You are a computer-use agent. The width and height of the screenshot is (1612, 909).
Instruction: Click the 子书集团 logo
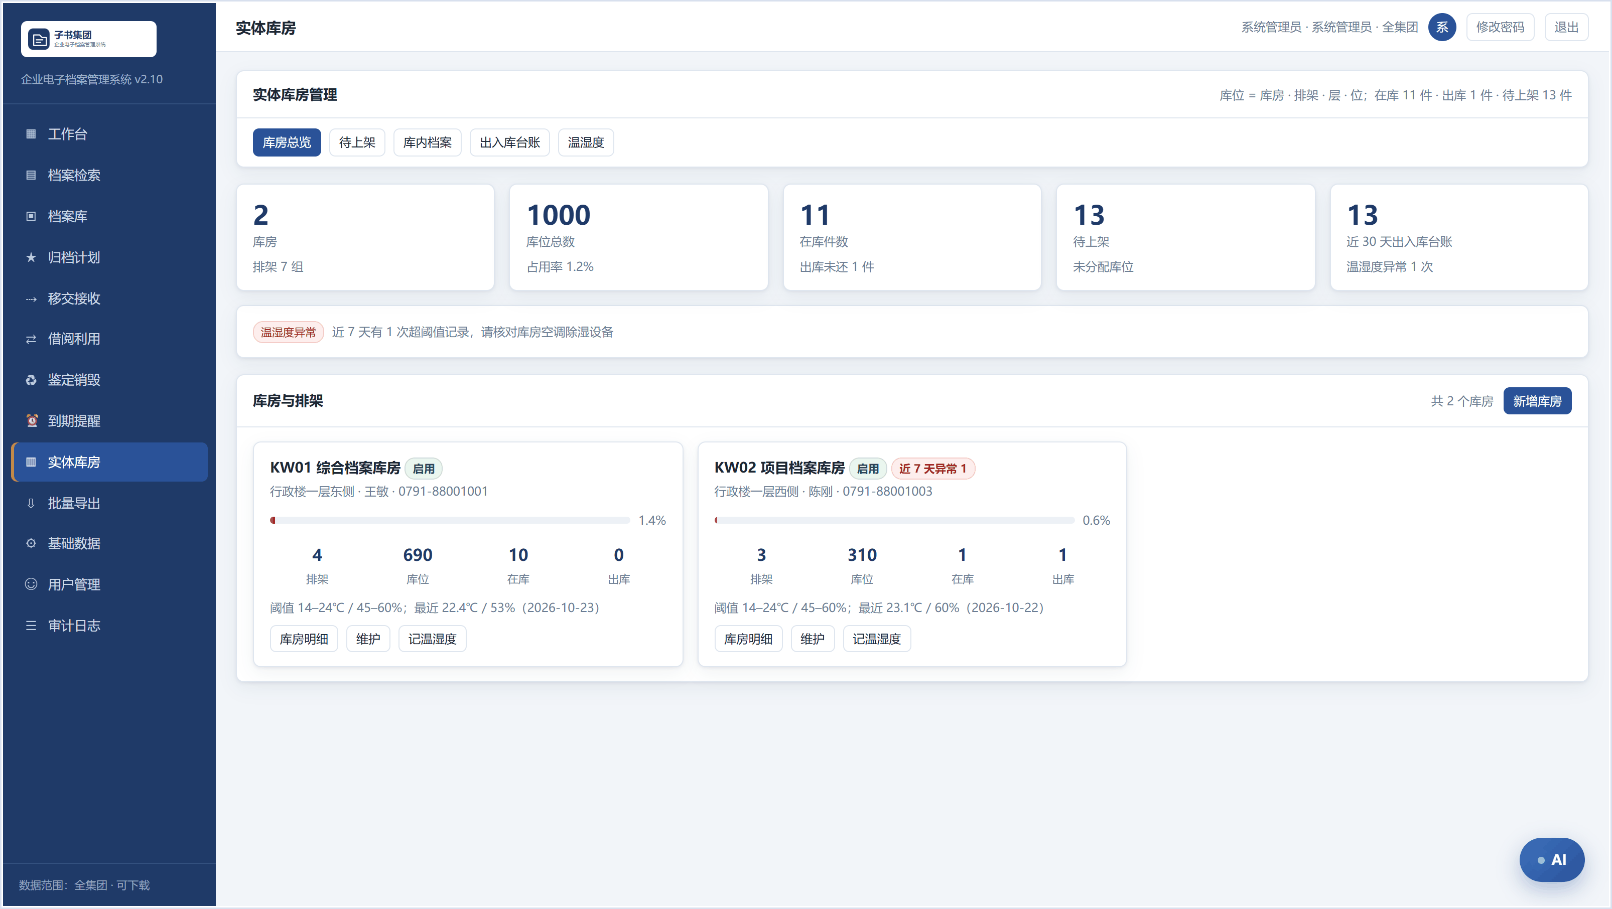pyautogui.click(x=88, y=39)
